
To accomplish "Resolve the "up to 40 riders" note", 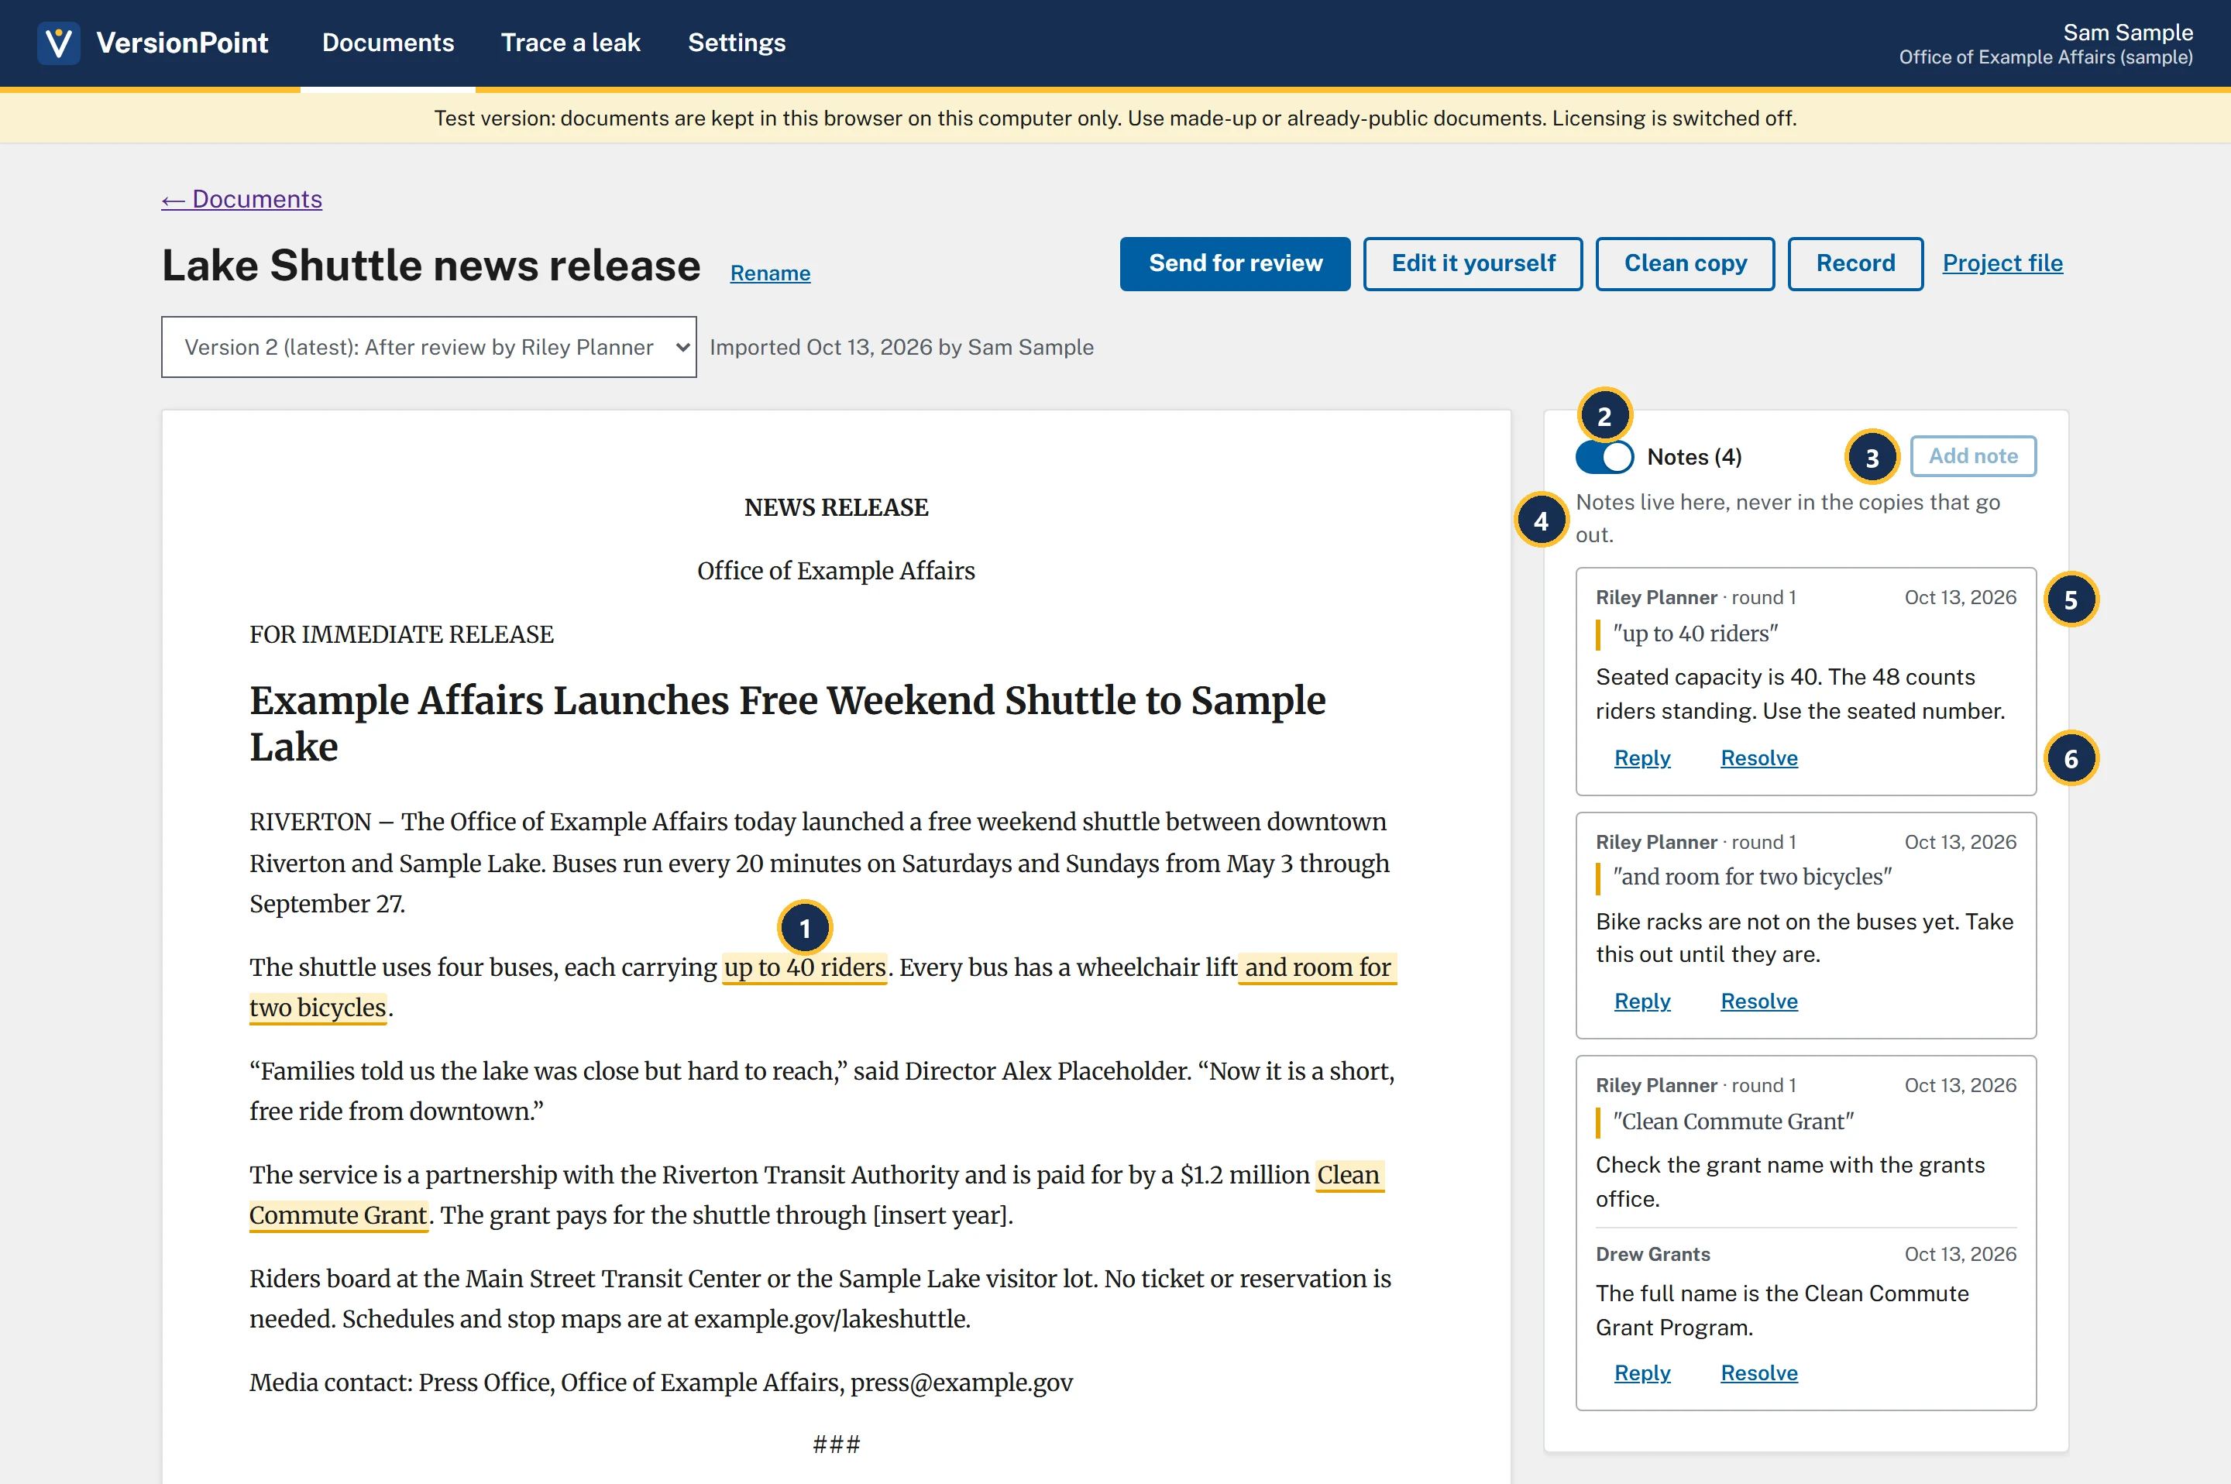I will pos(1758,758).
